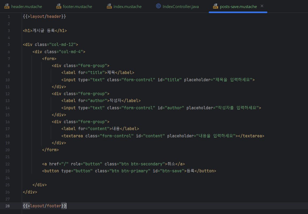Click the label text "제목" on line 9
308x214 pixels.
point(111,73)
